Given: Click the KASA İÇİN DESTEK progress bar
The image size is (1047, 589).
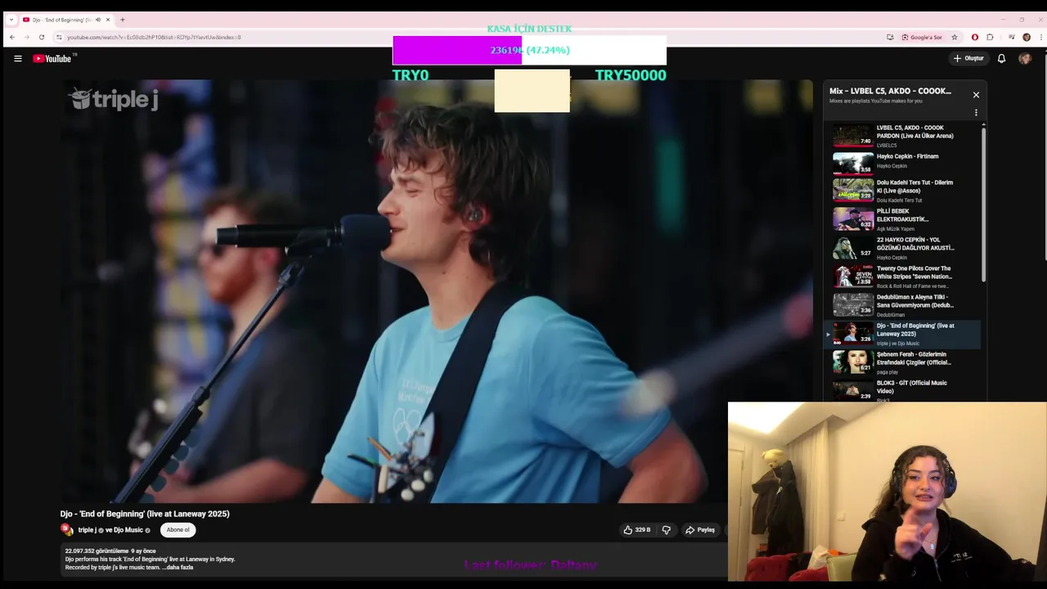Looking at the screenshot, I should click(529, 50).
